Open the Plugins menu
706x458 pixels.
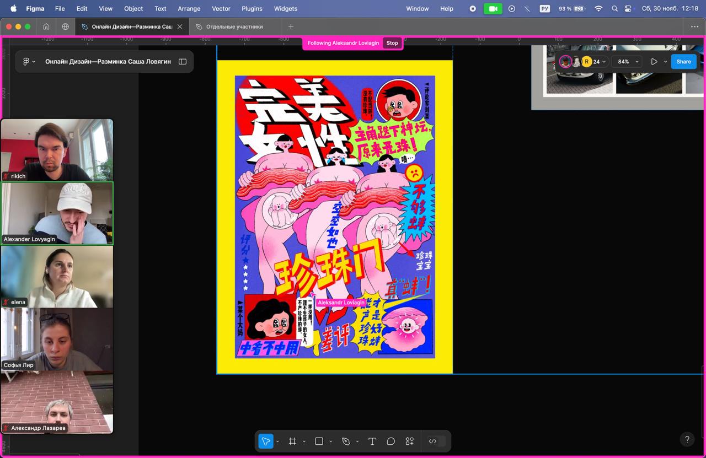click(252, 8)
